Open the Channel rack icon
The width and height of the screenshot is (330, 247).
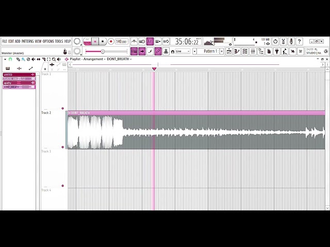click(x=245, y=51)
